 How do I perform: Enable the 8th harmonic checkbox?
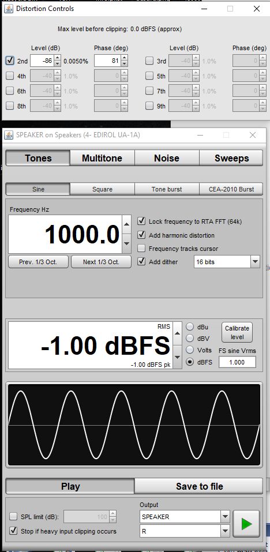point(10,106)
